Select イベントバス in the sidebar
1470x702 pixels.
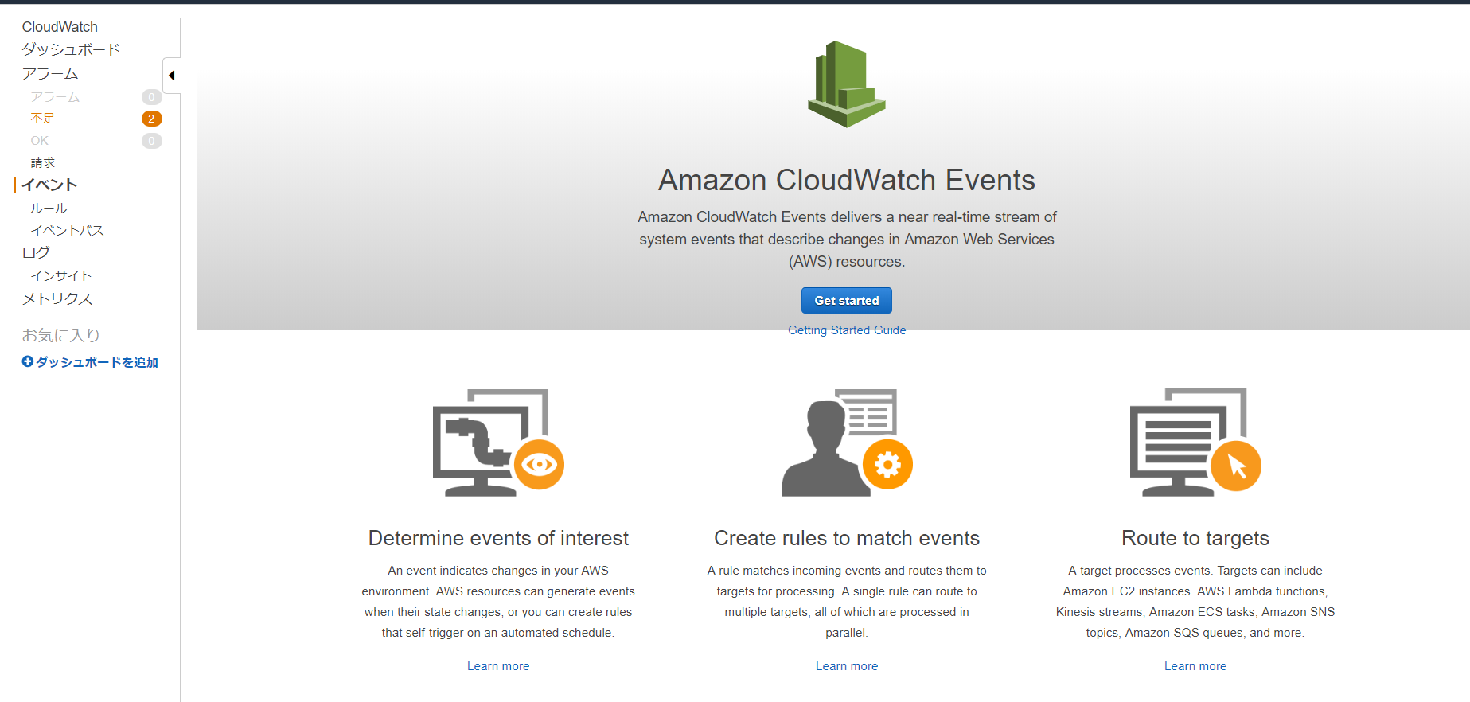pos(67,231)
